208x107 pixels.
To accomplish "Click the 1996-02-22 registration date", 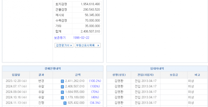I will (x=81, y=38).
